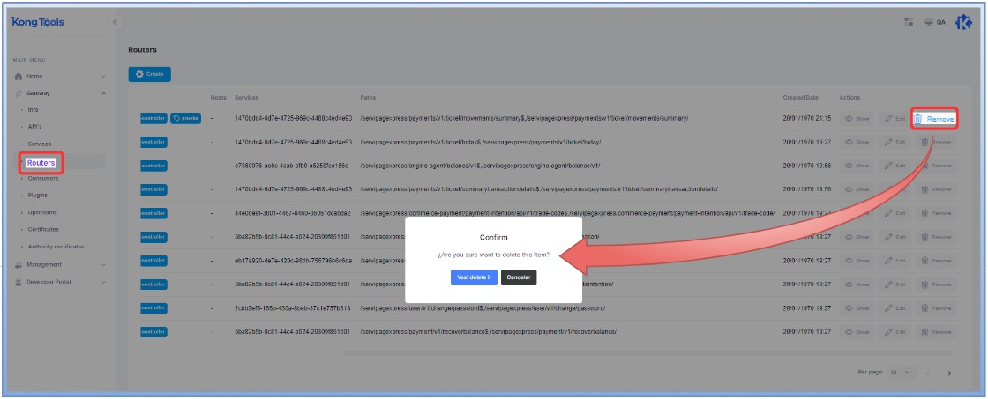Expand the Management menu section

click(x=103, y=265)
